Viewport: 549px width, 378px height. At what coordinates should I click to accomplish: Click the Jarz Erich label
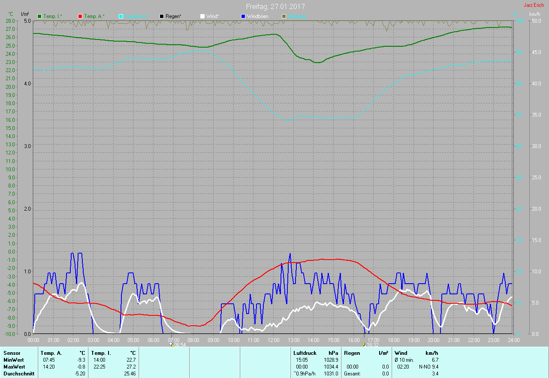[x=534, y=5]
